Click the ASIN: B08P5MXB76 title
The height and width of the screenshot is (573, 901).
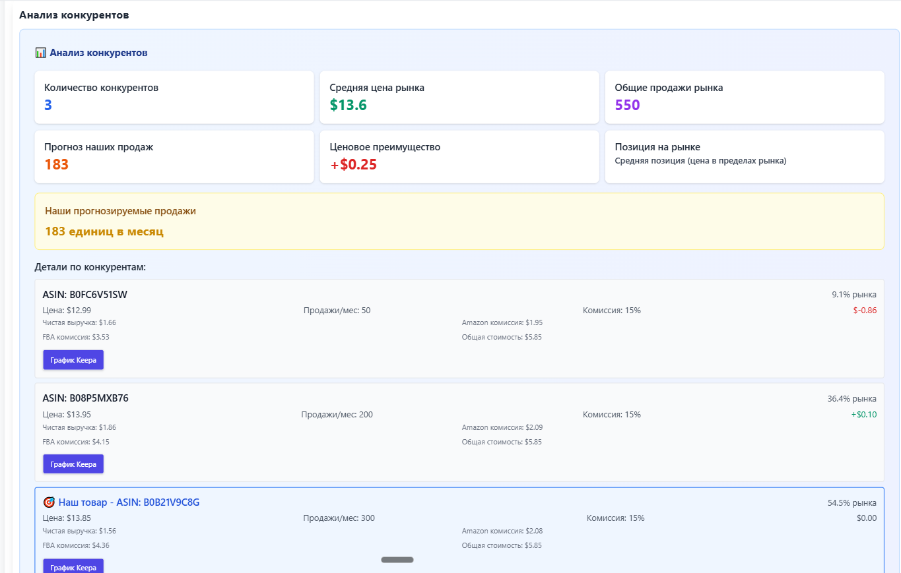coord(86,398)
